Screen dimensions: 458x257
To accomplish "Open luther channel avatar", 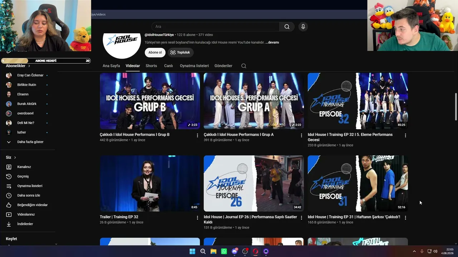I will click(x=9, y=132).
